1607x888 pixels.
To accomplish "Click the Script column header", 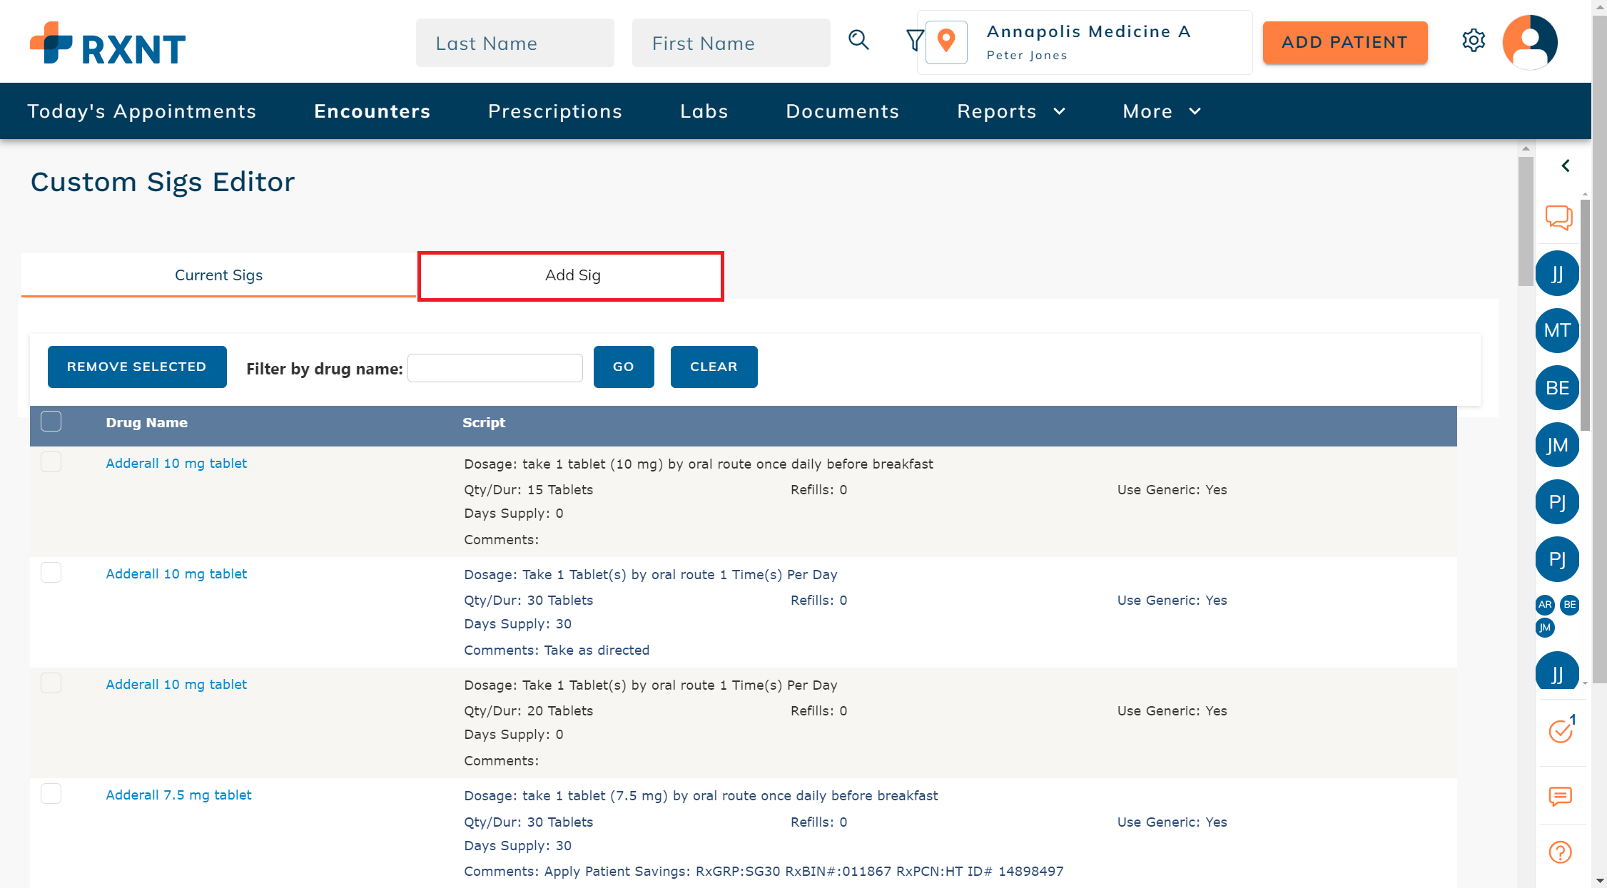I will point(484,422).
